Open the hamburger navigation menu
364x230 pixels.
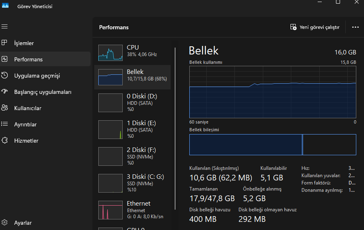[4, 26]
